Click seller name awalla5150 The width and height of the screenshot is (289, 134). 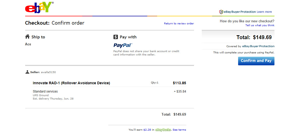coord(48,72)
